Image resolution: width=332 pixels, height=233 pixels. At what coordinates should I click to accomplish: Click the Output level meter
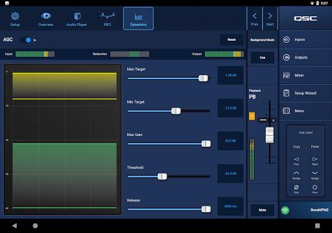(224, 54)
